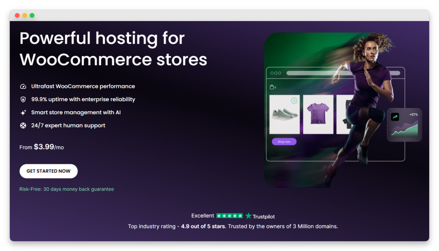
Task: Click the Trustpilot wordmark text
Action: (264, 217)
